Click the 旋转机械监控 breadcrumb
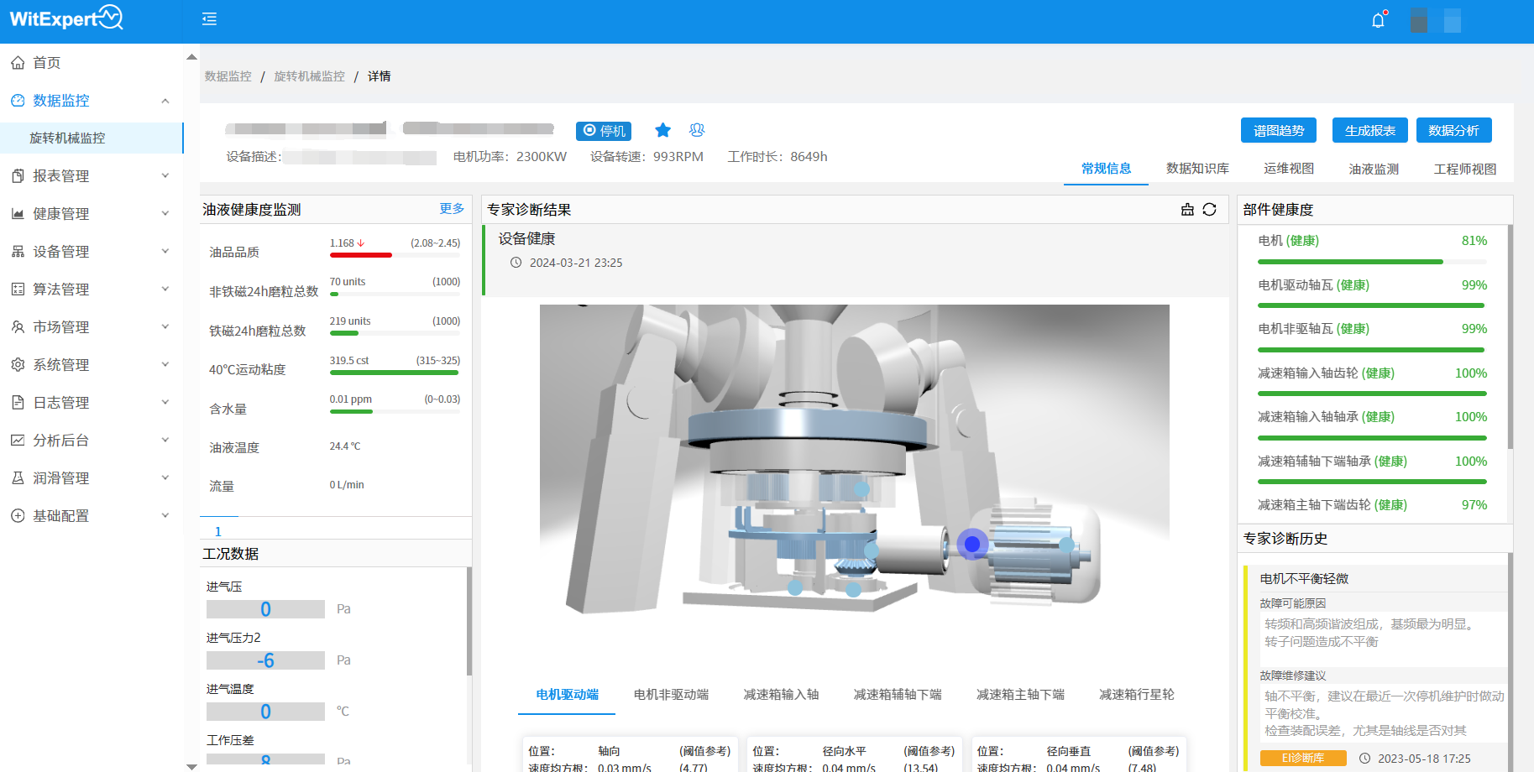1534x772 pixels. 309,76
